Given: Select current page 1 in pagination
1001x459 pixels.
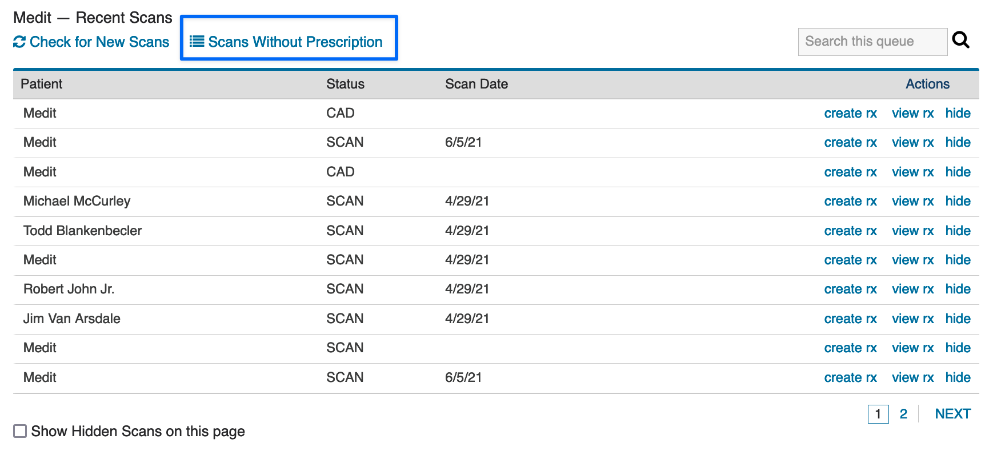Looking at the screenshot, I should [x=878, y=414].
